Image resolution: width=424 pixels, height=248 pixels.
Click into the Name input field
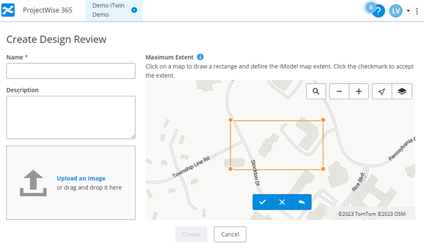pos(71,71)
